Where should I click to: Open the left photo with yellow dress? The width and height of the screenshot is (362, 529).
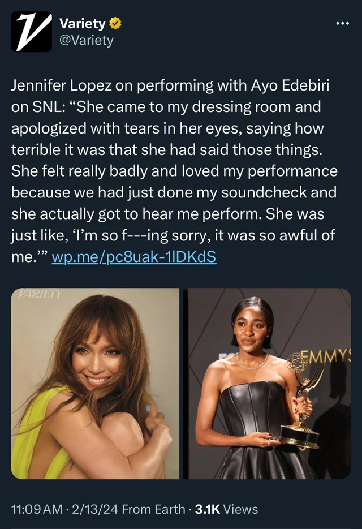point(95,384)
